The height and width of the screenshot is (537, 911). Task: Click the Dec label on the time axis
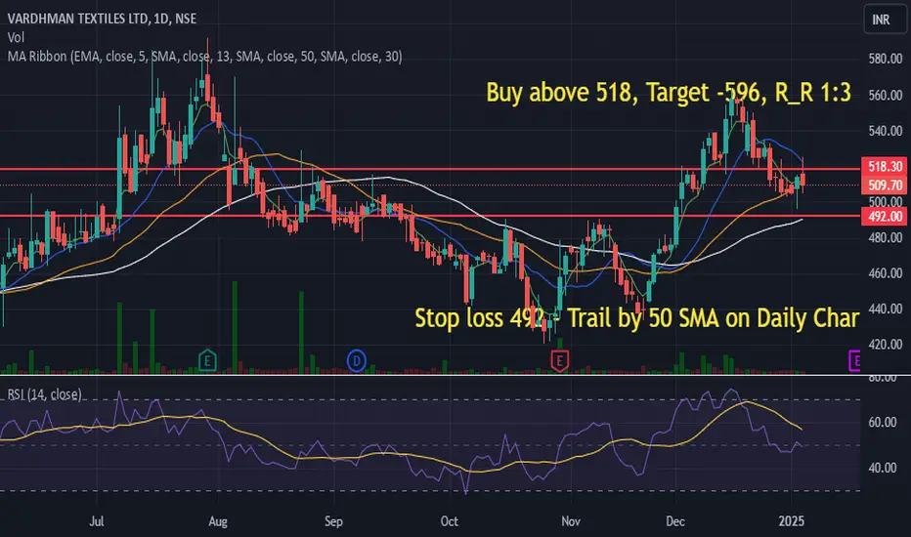click(675, 521)
